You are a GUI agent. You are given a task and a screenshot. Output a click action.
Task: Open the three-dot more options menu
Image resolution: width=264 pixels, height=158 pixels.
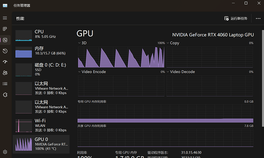coord(258,18)
